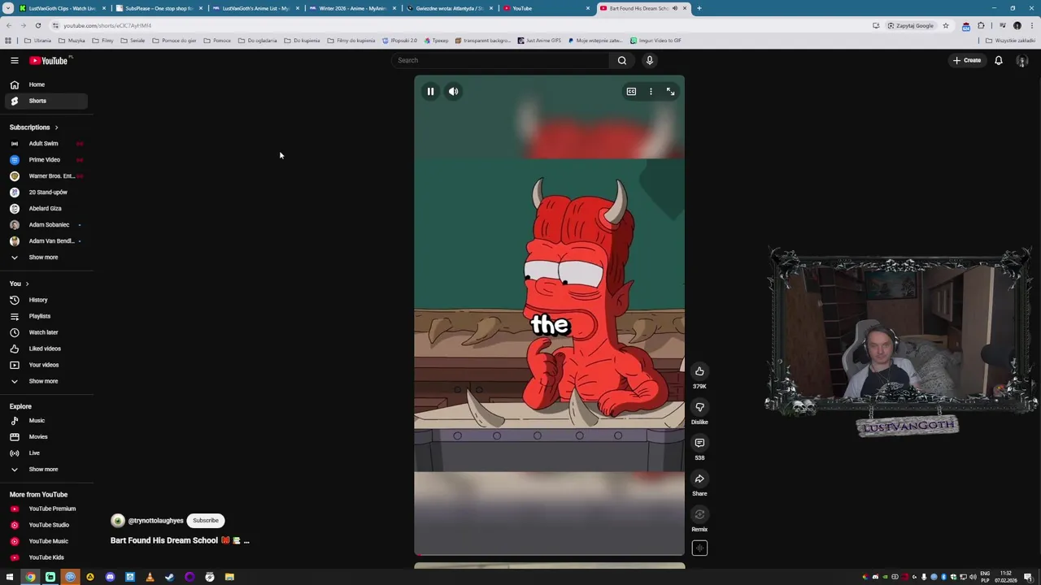
Task: Click the Remix icon
Action: pyautogui.click(x=699, y=514)
